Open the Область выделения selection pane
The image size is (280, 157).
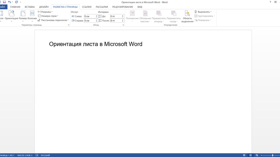(x=187, y=16)
